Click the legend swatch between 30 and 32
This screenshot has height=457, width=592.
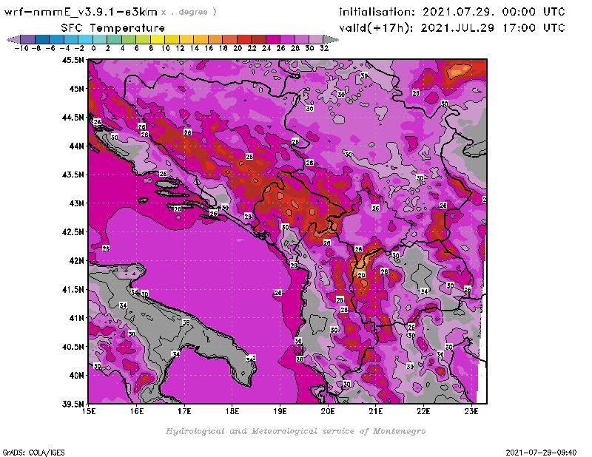coord(316,39)
